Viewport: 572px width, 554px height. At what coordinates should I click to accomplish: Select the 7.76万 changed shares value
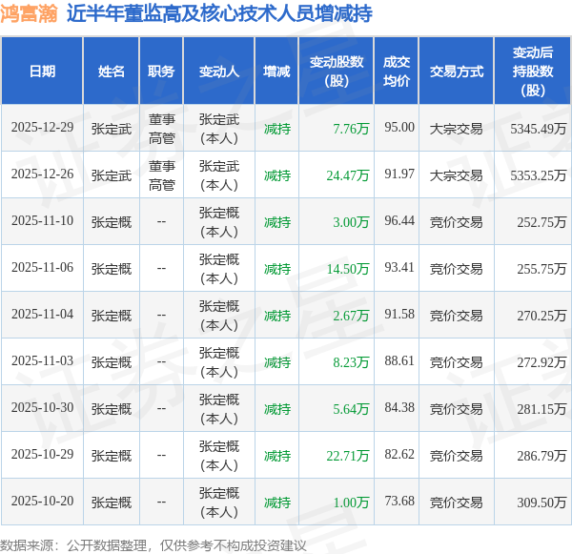pos(351,129)
